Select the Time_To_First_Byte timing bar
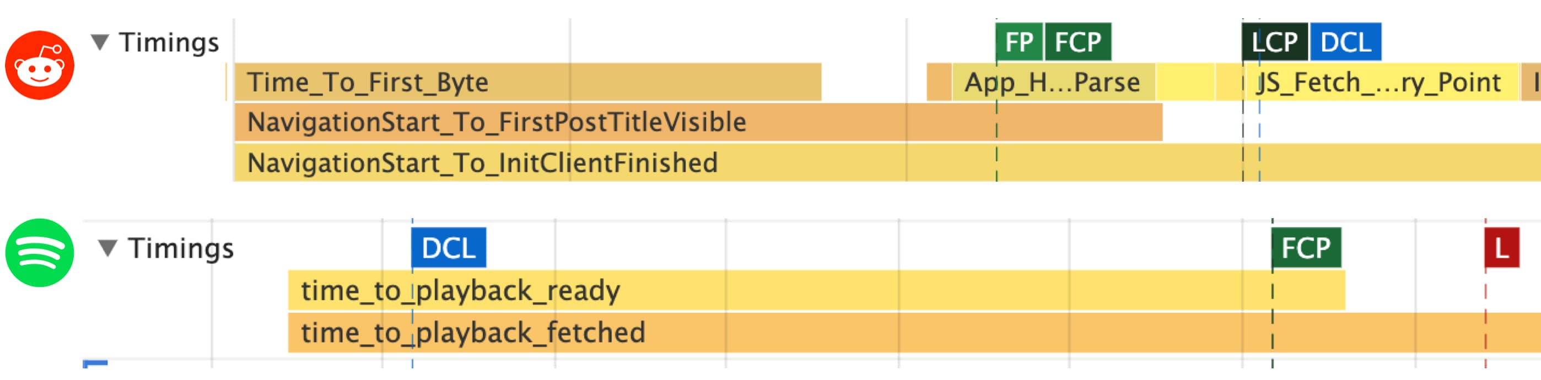1541x380 pixels. [x=527, y=83]
